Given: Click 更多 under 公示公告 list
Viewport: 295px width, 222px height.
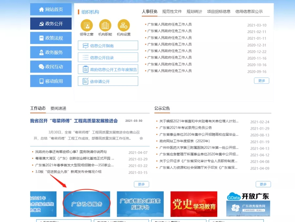Looking at the screenshot, I should pyautogui.click(x=263, y=184).
